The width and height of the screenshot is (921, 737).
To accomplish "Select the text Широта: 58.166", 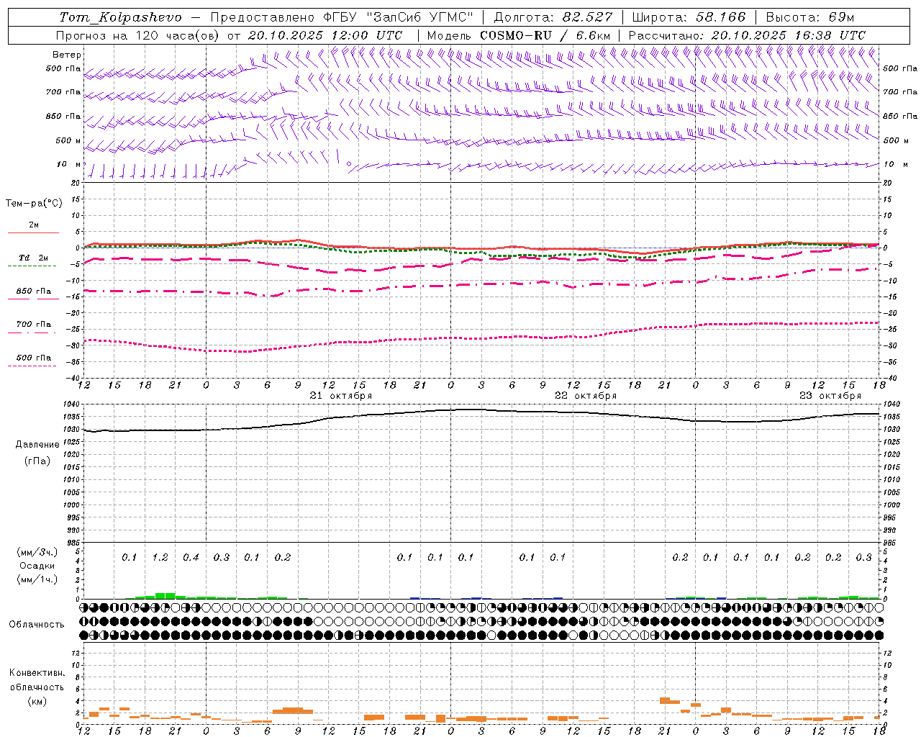I will [x=689, y=17].
